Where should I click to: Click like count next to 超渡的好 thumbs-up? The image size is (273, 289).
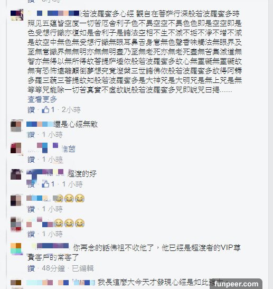click(x=53, y=184)
